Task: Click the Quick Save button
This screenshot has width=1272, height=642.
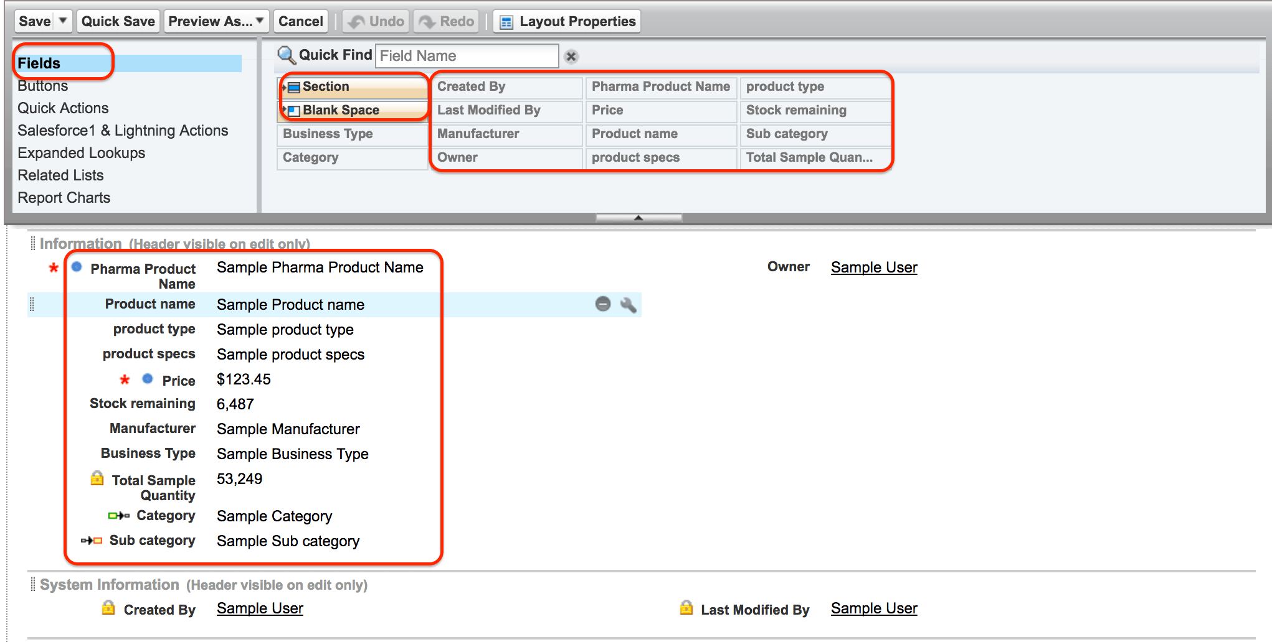Action: (118, 21)
